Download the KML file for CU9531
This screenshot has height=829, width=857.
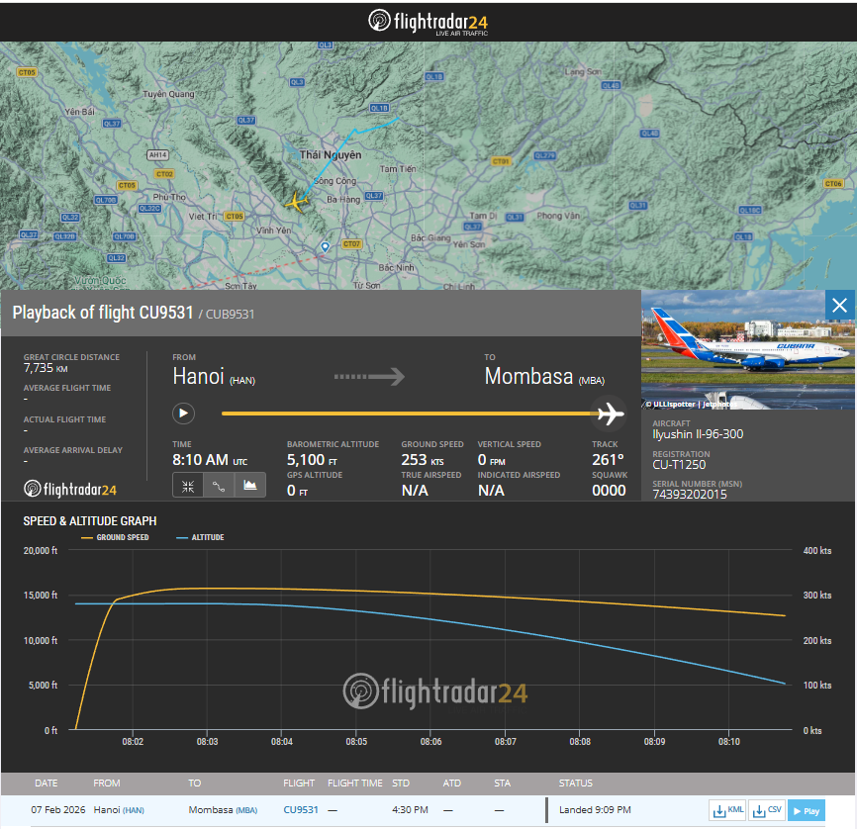click(x=727, y=810)
